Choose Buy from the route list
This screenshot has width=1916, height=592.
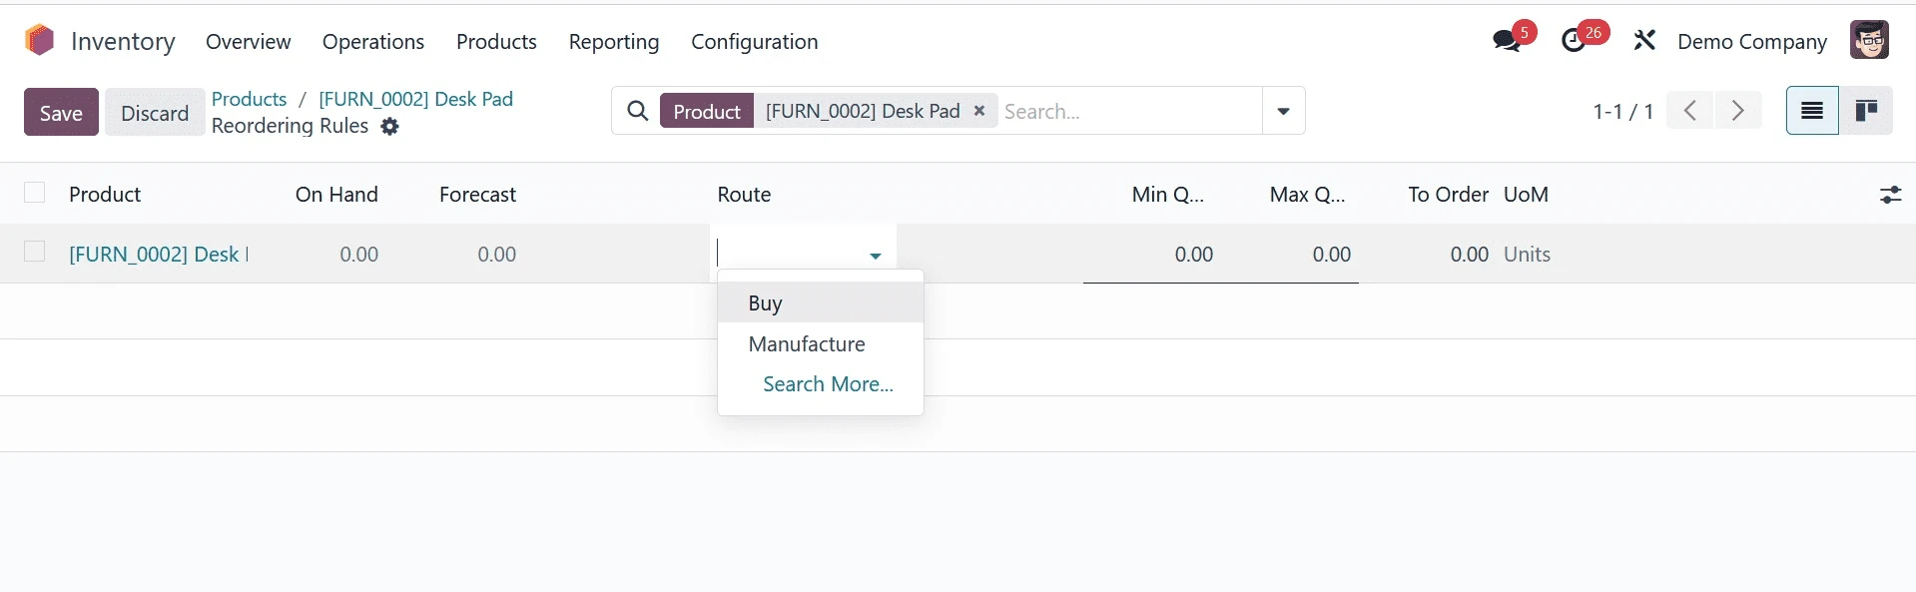pos(821,302)
